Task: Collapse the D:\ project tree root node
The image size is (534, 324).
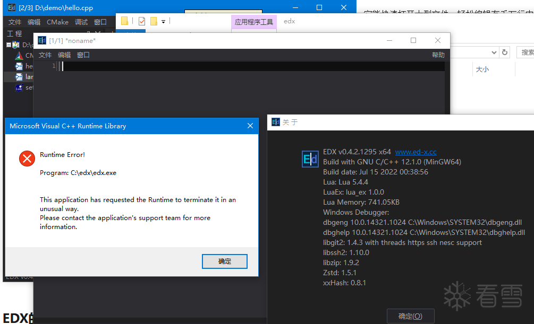Action: pyautogui.click(x=9, y=45)
